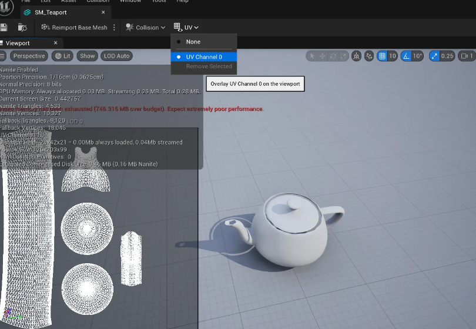This screenshot has width=476, height=329.
Task: Close the Viewport panel tab
Action: [56, 43]
